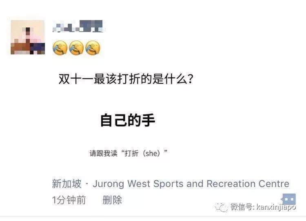Click the first facepalm crying emoji
The width and height of the screenshot is (306, 221).
click(60, 48)
